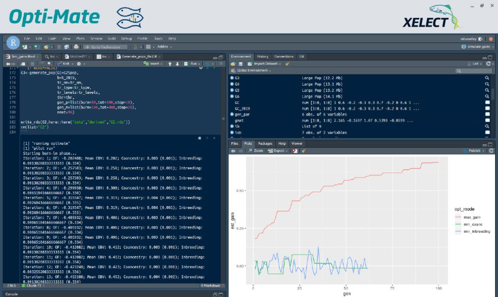Open the Export dropdown in Plots pane
The height and width of the screenshot is (297, 498).
278,151
